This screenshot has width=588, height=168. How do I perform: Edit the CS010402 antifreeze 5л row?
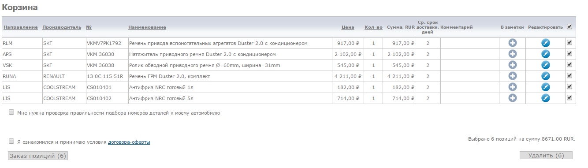pos(545,98)
